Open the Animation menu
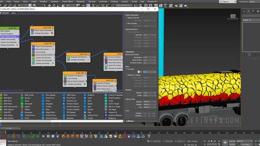 click(54, 2)
